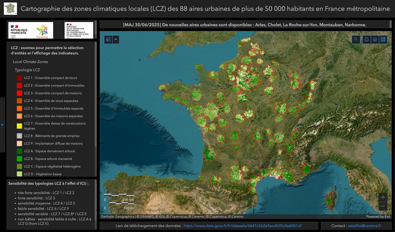The image size is (395, 232).
Task: Click the France map logo in header
Action: [10, 8]
